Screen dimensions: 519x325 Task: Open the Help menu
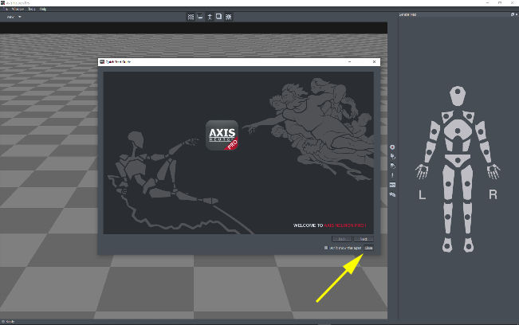[43, 9]
